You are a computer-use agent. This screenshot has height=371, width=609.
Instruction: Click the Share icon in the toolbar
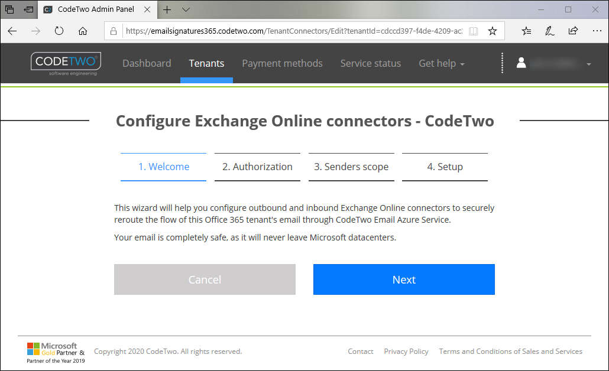572,31
